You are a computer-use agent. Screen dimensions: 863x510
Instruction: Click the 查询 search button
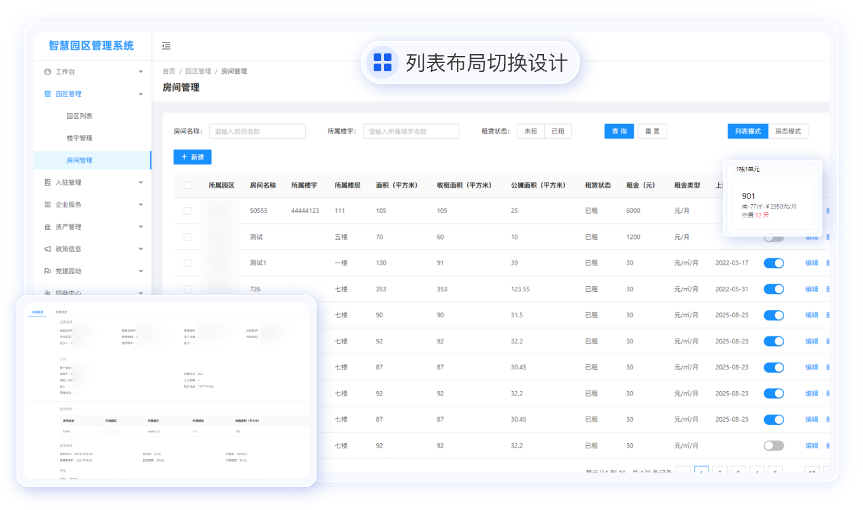619,132
